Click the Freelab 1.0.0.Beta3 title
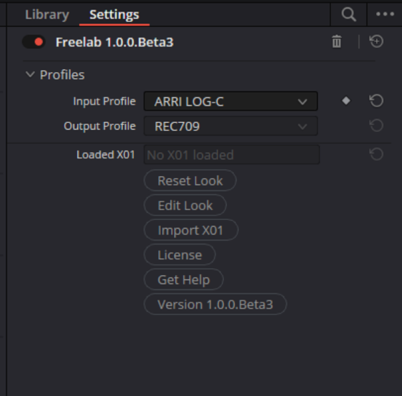The image size is (402, 396). [x=114, y=42]
